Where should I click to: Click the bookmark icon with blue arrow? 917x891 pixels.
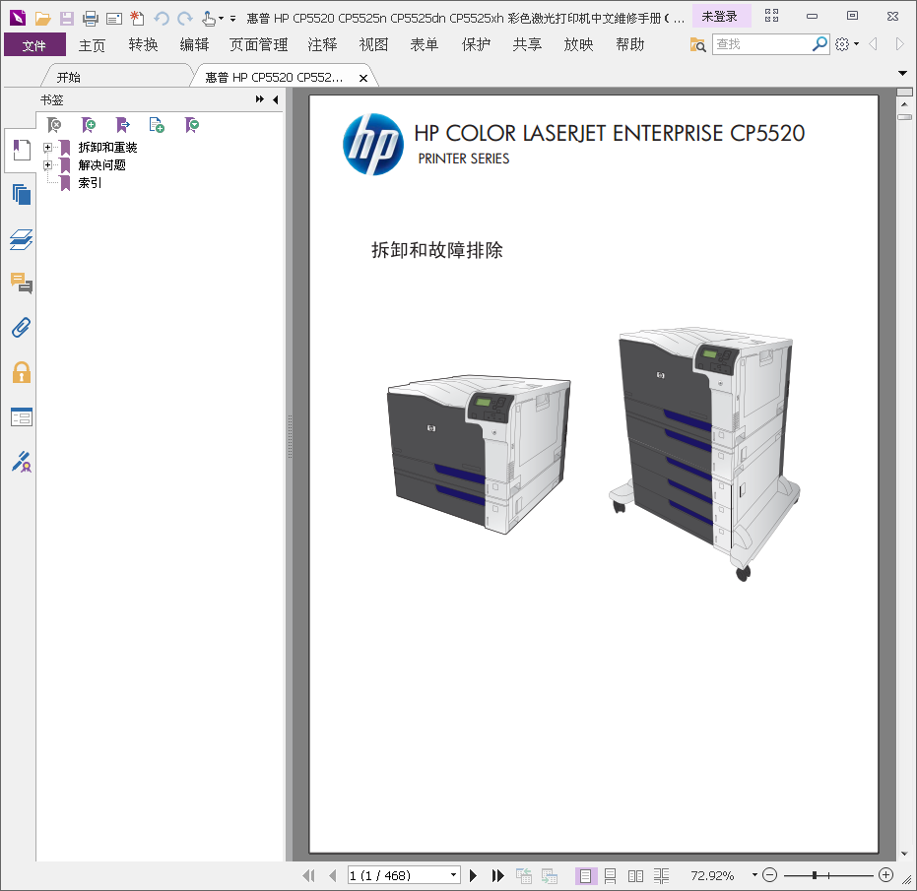click(123, 124)
